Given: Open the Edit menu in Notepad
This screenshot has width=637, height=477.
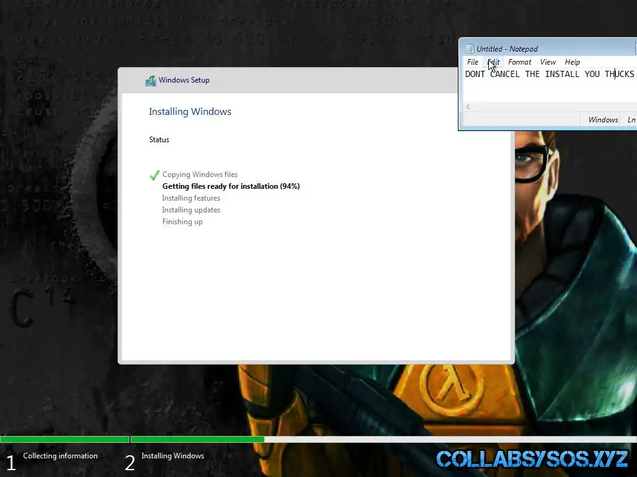Looking at the screenshot, I should [493, 62].
